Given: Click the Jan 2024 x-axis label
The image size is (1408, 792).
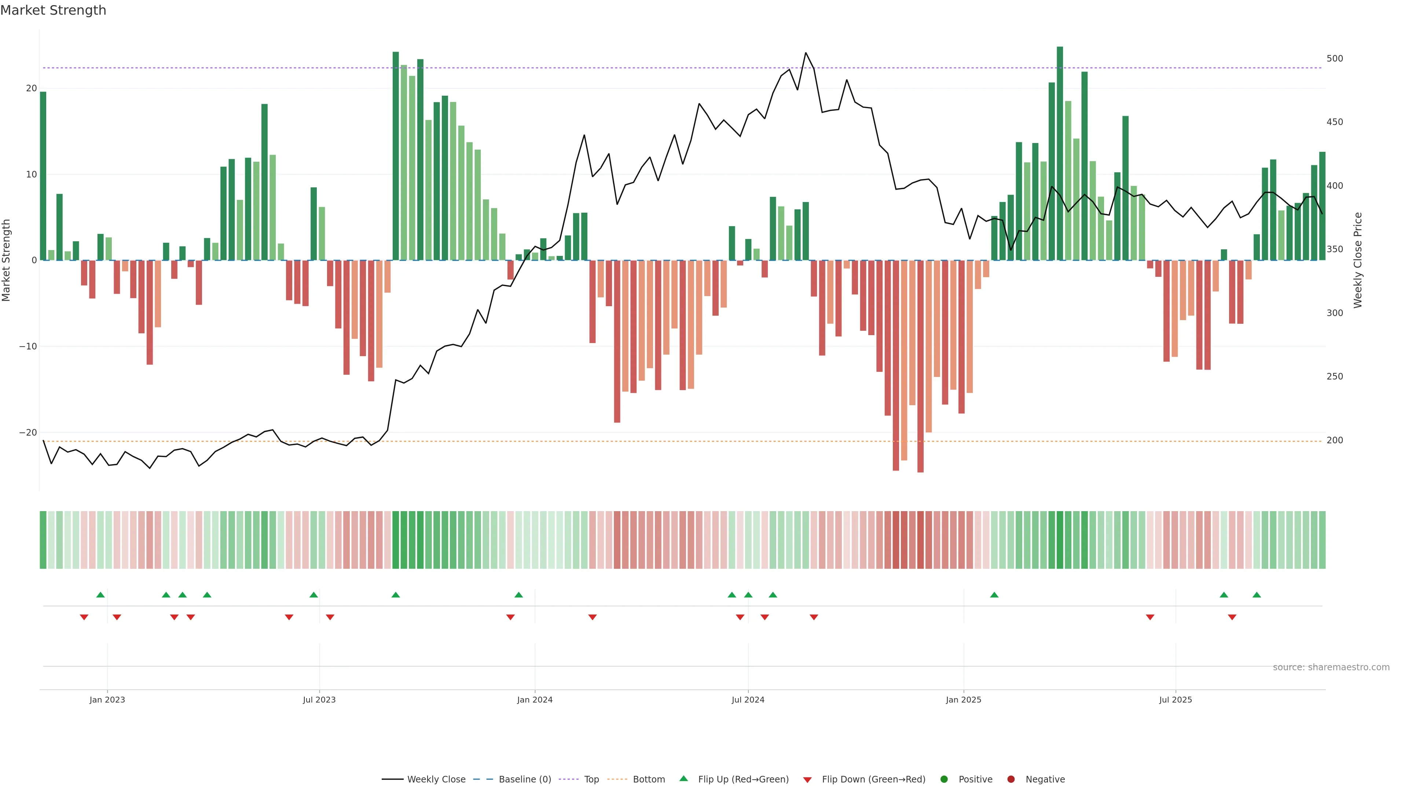Looking at the screenshot, I should click(535, 700).
